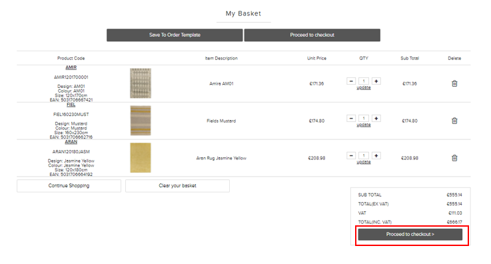Screen dimensions: 491x264
Task: Click Continue Shopping button
Action: 69,186
